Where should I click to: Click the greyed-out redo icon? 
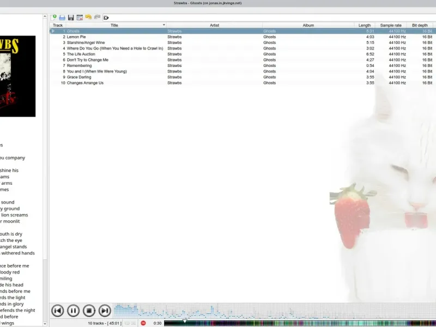coord(97,17)
